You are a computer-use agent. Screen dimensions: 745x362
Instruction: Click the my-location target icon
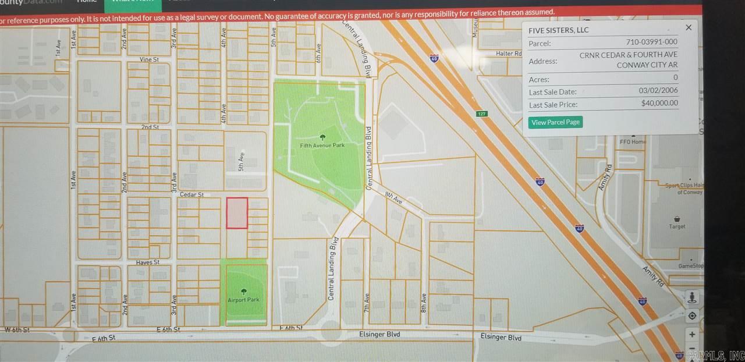[692, 315]
